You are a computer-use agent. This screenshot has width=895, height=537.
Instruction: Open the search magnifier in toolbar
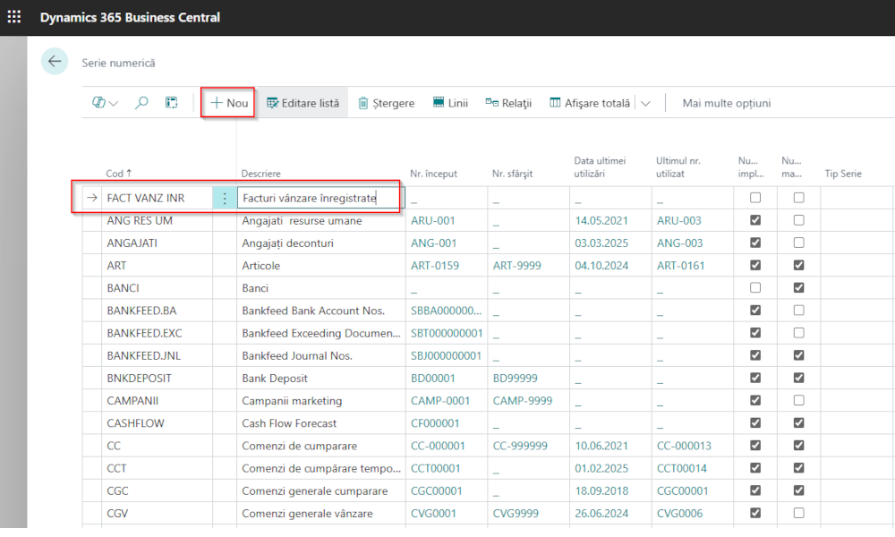pyautogui.click(x=141, y=103)
